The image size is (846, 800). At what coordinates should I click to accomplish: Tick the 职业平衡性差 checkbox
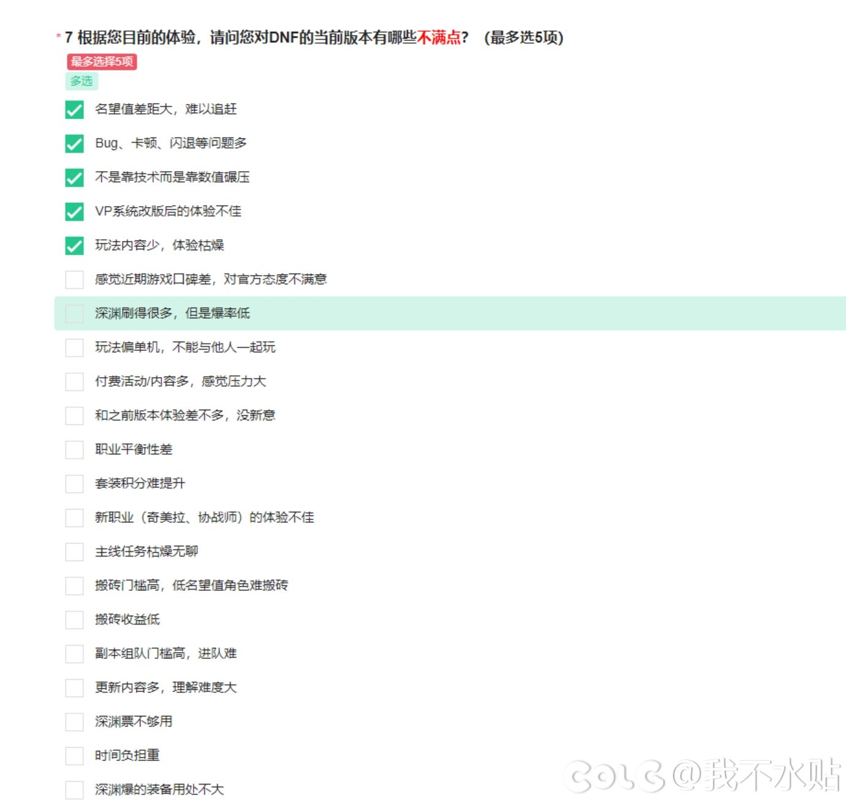[74, 450]
